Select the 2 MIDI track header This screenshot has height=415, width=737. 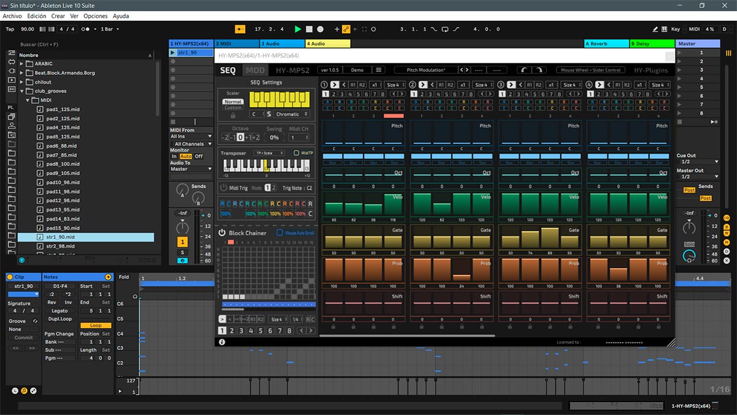click(x=236, y=44)
